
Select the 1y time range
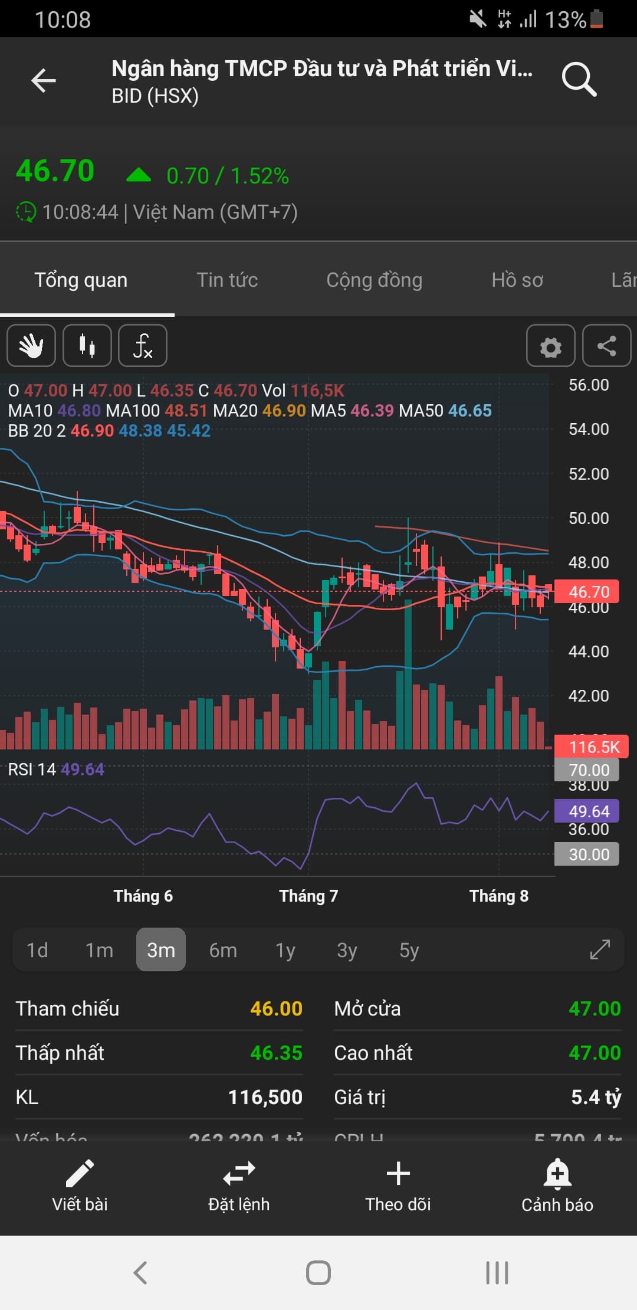tap(285, 950)
